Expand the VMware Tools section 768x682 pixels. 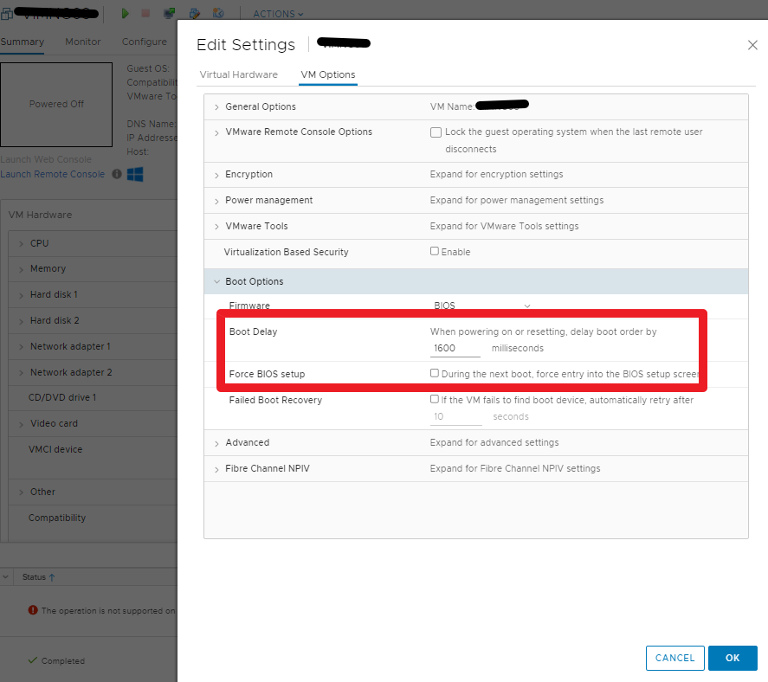pyautogui.click(x=217, y=227)
